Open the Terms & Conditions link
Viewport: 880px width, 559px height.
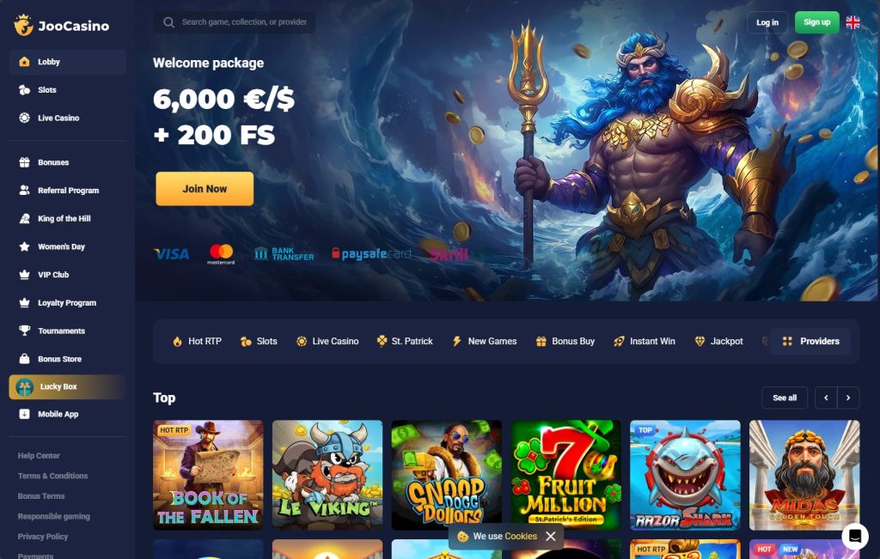pos(52,476)
